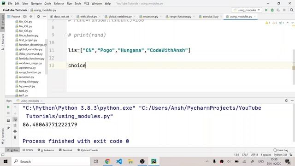Change the CRLF line separator in status bar
The height and width of the screenshot is (166, 295).
tap(245, 155)
